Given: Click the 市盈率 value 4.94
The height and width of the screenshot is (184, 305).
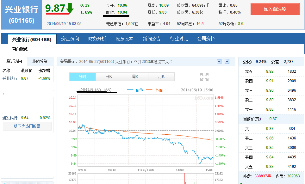Looking at the screenshot, I should (166, 24).
